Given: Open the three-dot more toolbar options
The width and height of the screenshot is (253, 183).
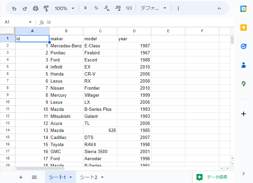Looking at the screenshot, I should 178,8.
